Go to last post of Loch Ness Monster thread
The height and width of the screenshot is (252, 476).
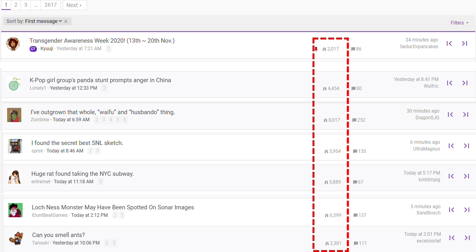click(x=467, y=210)
